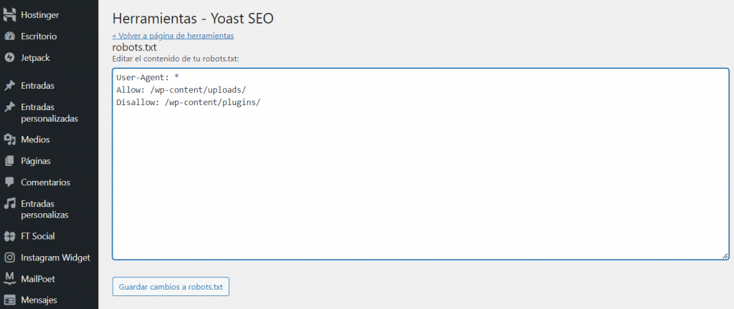Click the Medios media icon
The image size is (734, 309).
[10, 139]
